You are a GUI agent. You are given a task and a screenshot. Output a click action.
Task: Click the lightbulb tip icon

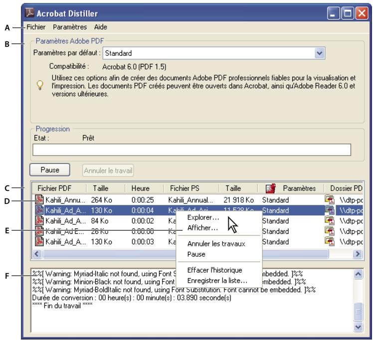[40, 85]
